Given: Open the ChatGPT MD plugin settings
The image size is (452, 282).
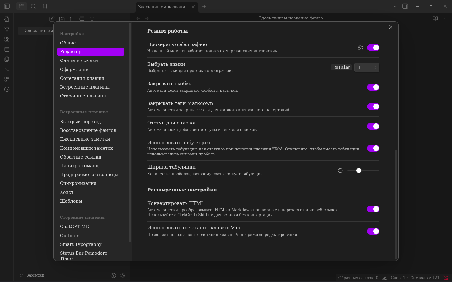Looking at the screenshot, I should point(74,227).
